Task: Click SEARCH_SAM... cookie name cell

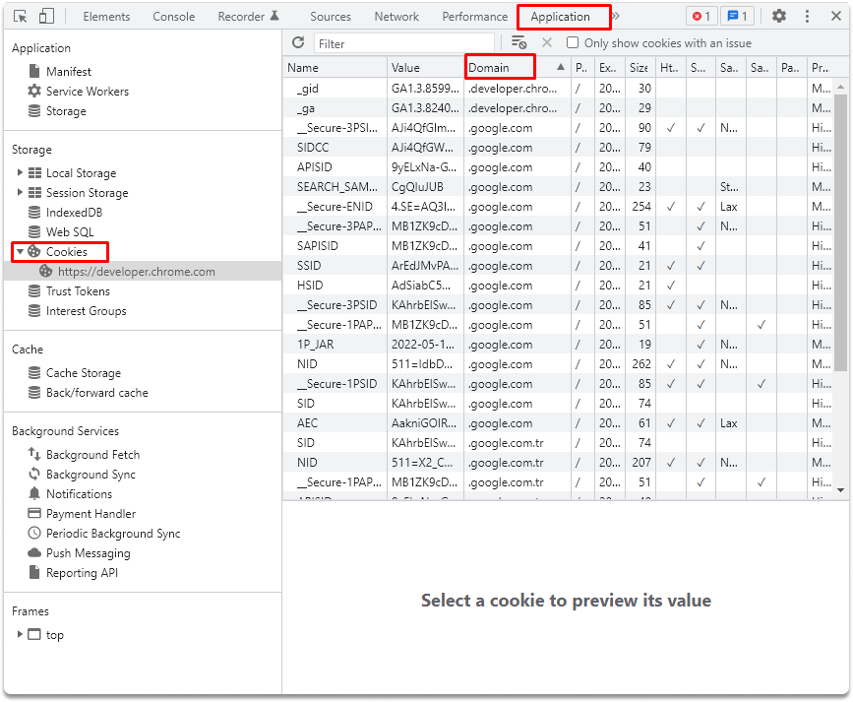Action: click(x=336, y=187)
